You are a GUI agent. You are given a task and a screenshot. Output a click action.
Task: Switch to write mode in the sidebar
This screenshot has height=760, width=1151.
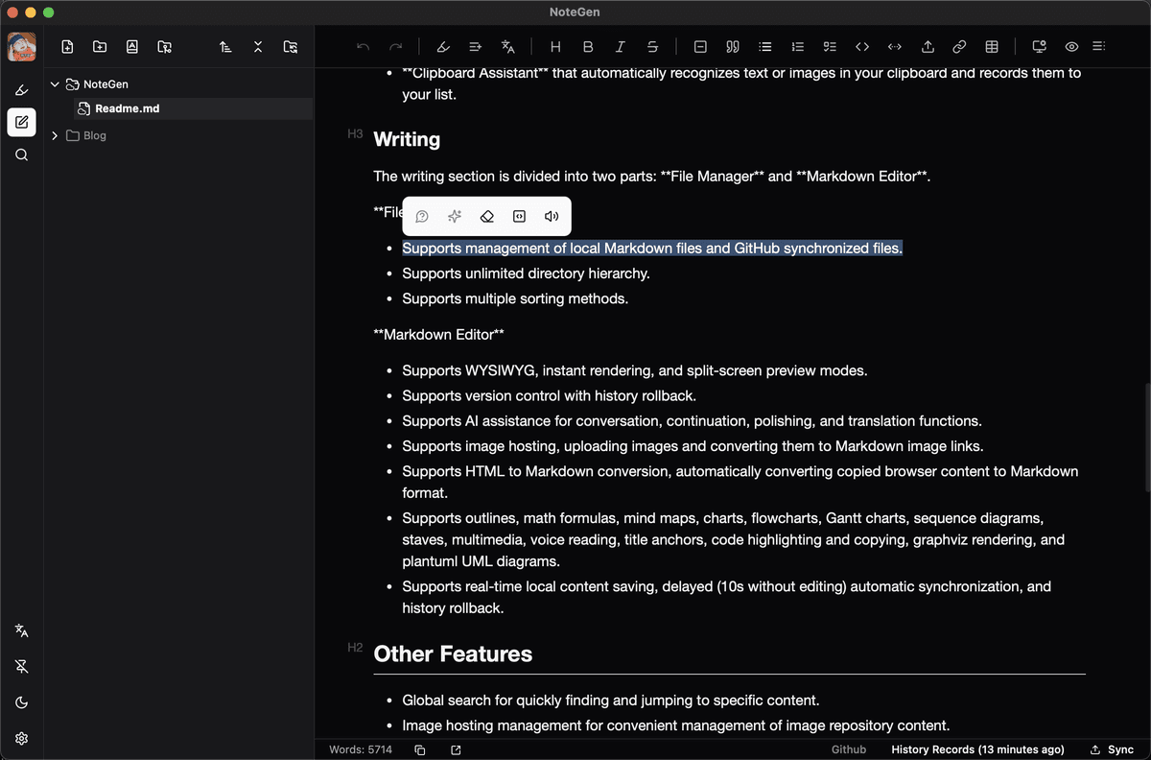(x=21, y=122)
